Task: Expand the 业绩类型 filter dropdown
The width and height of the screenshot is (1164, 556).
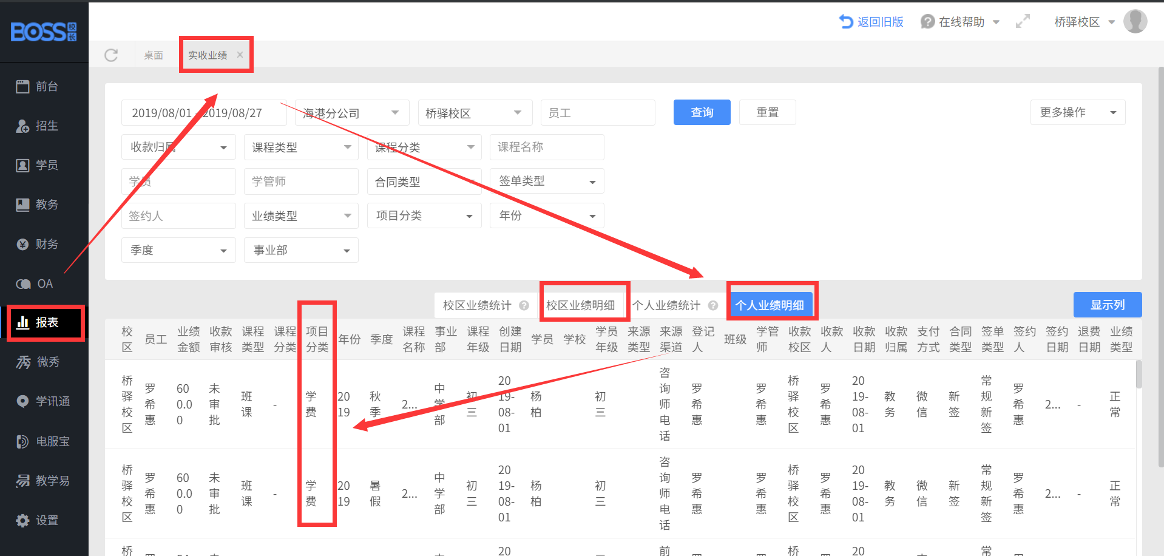Action: pos(301,215)
